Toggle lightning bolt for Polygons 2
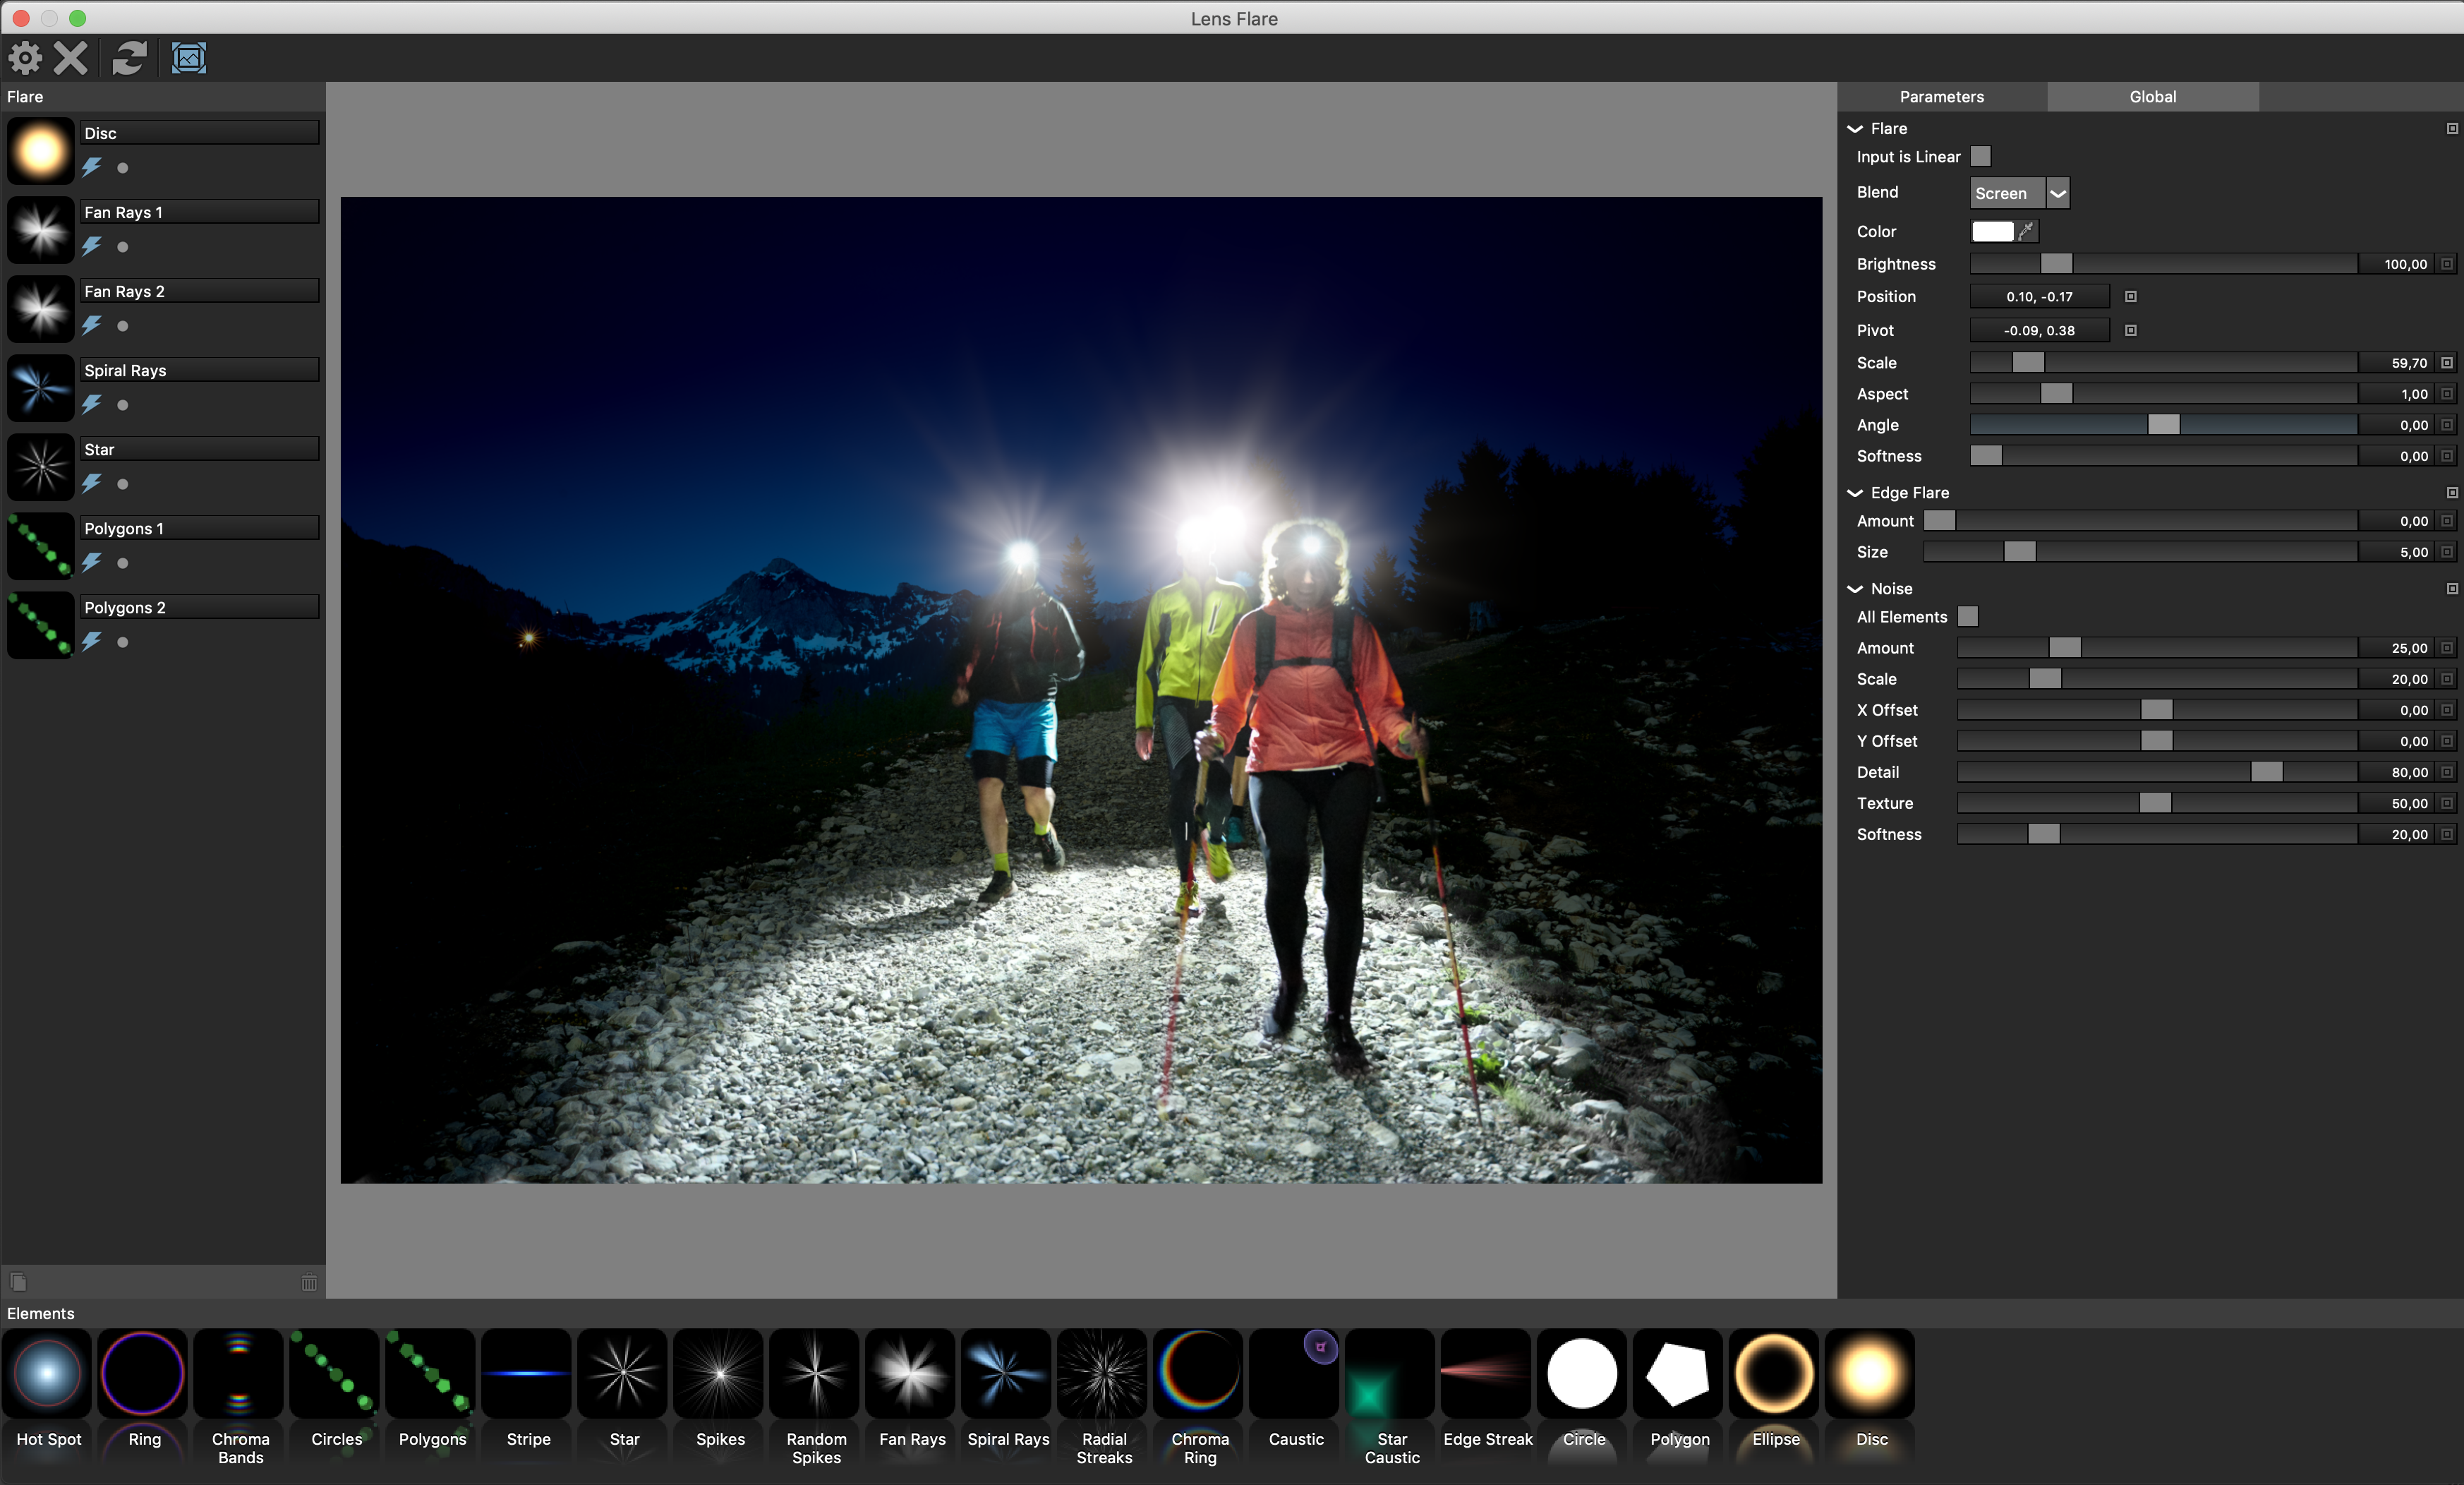 tap(92, 641)
